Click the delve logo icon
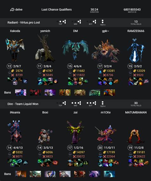Screen dimensions: 151x181 click(x=12, y=10)
